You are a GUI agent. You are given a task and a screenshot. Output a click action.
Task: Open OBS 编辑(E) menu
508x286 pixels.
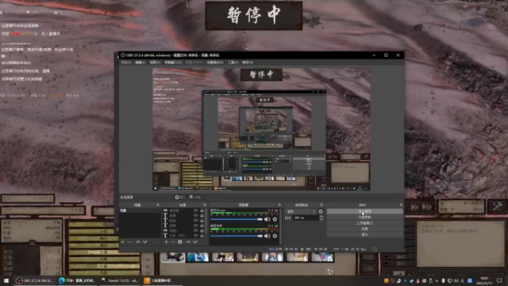140,62
